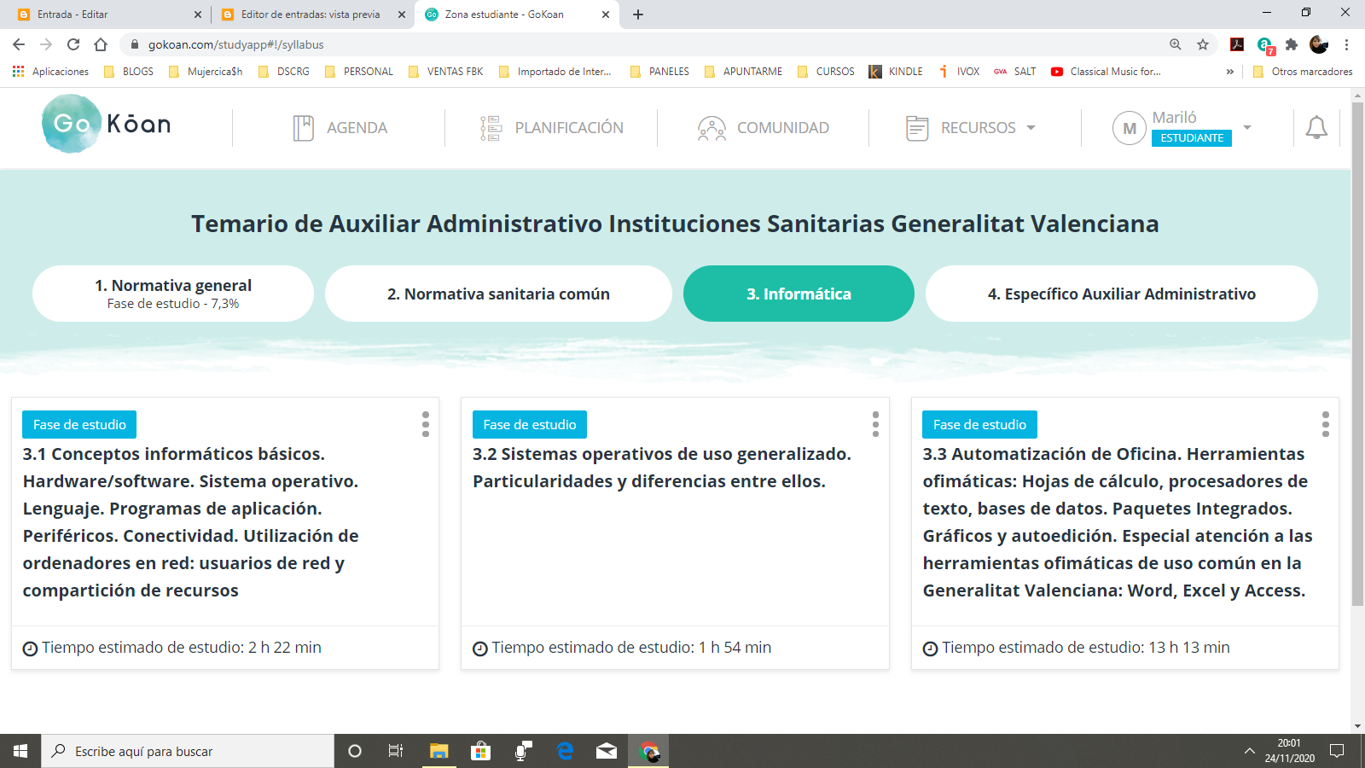Screen dimensions: 1365x768
Task: Click the Estudiante role badge
Action: (1192, 137)
